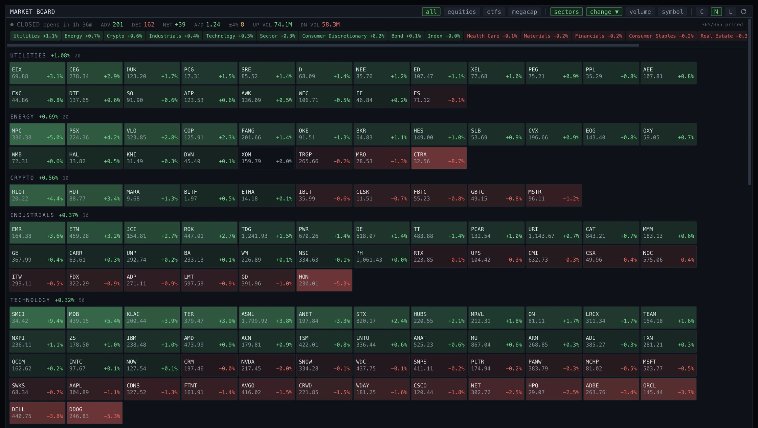
Task: Open the DELL tile
Action: [x=37, y=413]
